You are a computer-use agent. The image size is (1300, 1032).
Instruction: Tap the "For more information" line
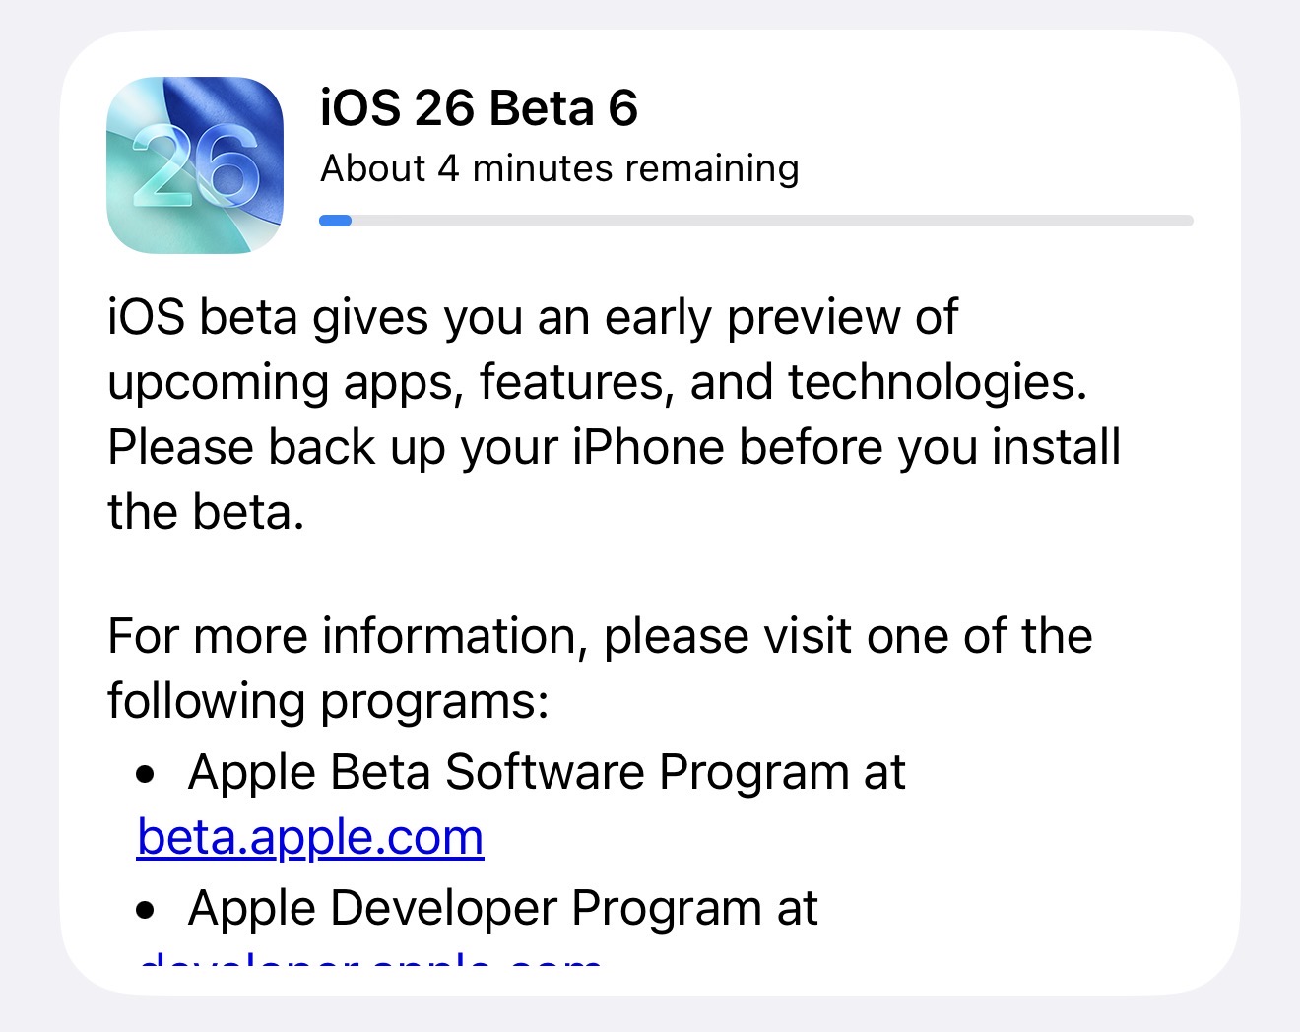[600, 636]
